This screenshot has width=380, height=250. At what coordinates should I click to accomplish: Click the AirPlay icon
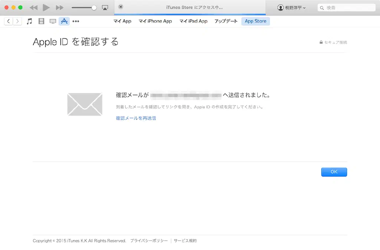point(105,7)
